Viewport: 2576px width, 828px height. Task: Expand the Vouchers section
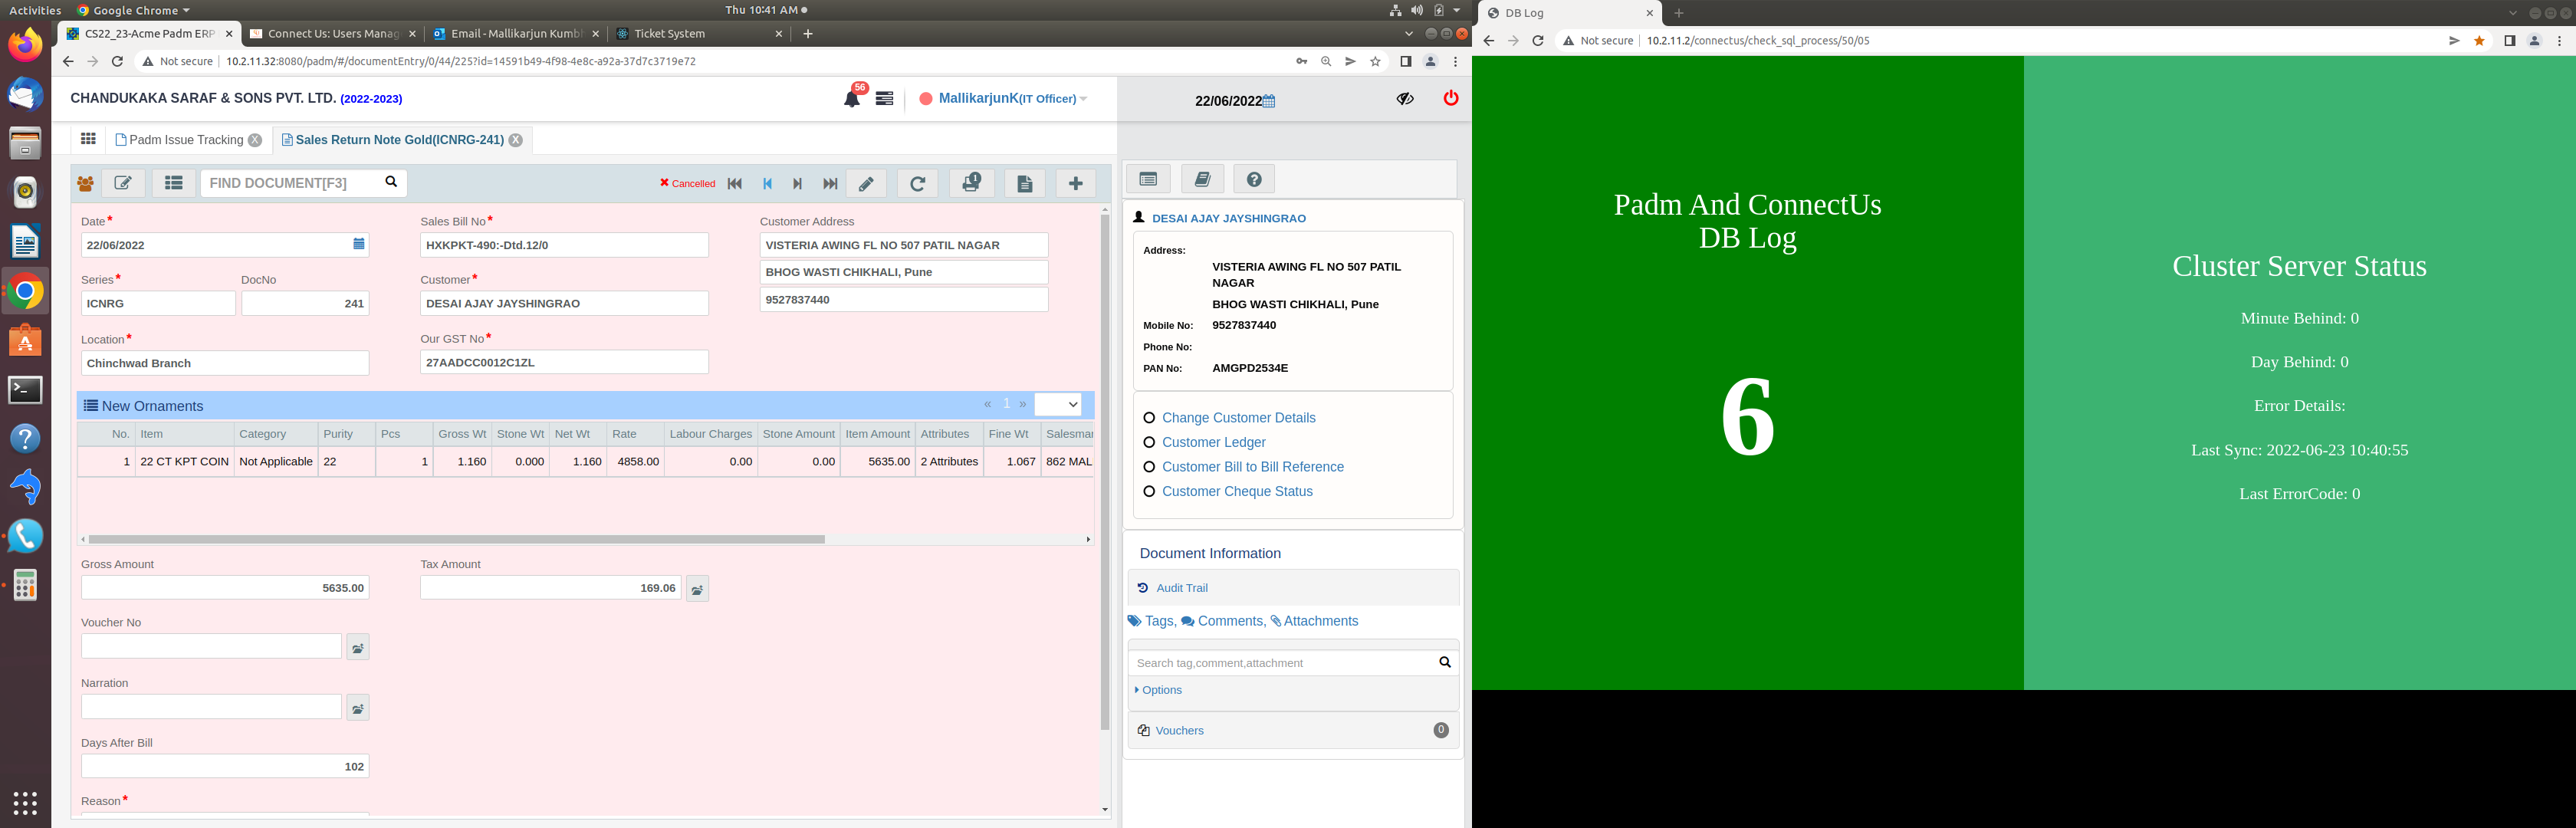click(1293, 730)
